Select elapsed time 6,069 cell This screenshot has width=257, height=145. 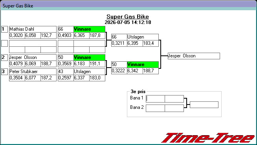(x=33, y=64)
